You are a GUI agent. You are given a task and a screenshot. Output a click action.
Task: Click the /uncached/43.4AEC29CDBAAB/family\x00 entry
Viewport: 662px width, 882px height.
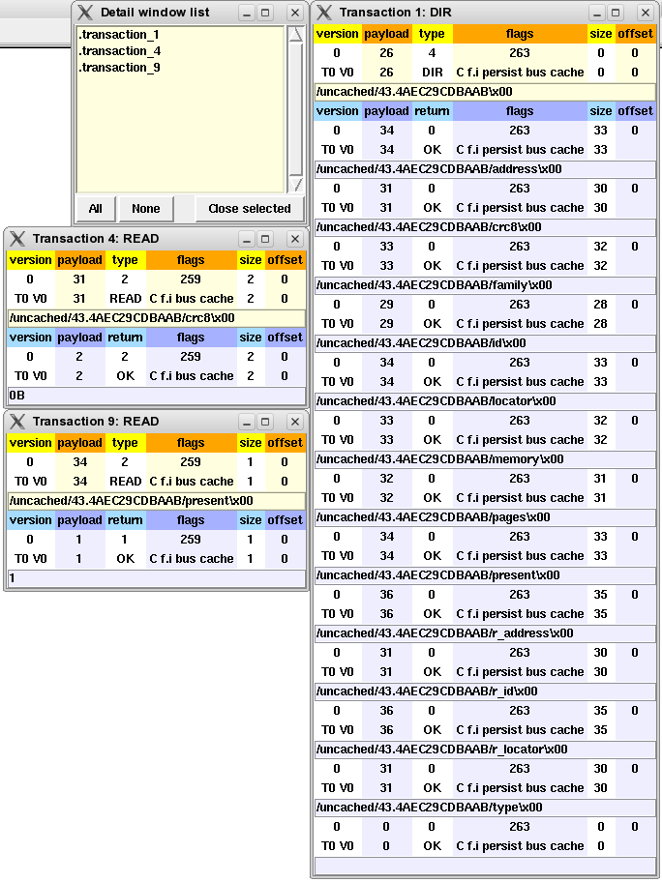point(485,285)
